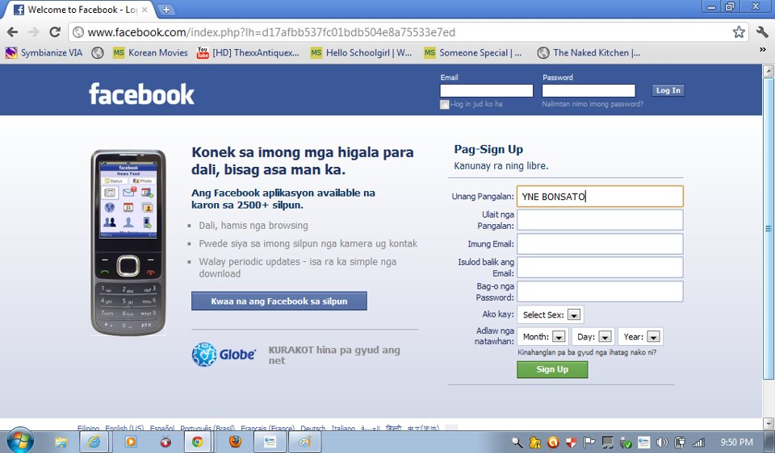The width and height of the screenshot is (775, 453).
Task: Click the power plug tray icon
Action: 680,443
